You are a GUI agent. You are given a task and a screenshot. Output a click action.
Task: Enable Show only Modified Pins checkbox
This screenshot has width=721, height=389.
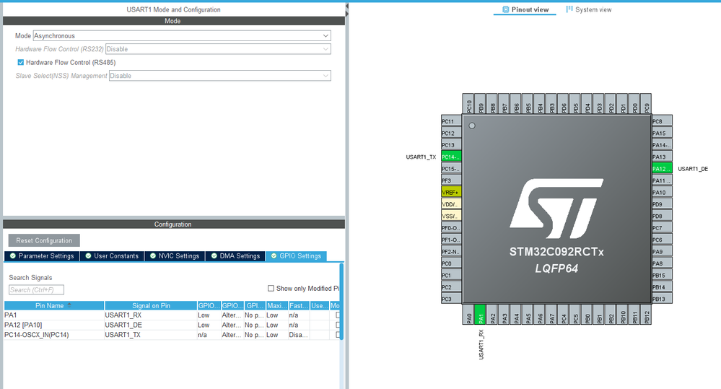(x=271, y=288)
